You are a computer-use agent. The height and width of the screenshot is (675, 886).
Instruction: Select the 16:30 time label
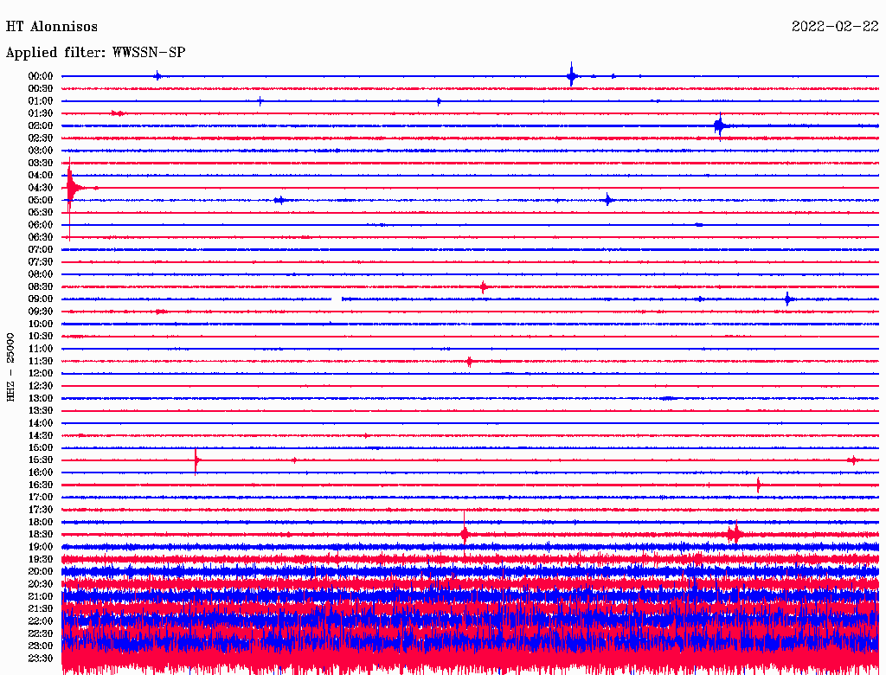41,485
